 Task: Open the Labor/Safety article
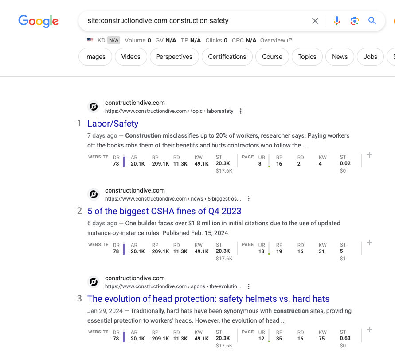(113, 124)
